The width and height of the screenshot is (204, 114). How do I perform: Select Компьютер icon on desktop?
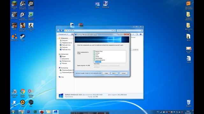(106, 4)
